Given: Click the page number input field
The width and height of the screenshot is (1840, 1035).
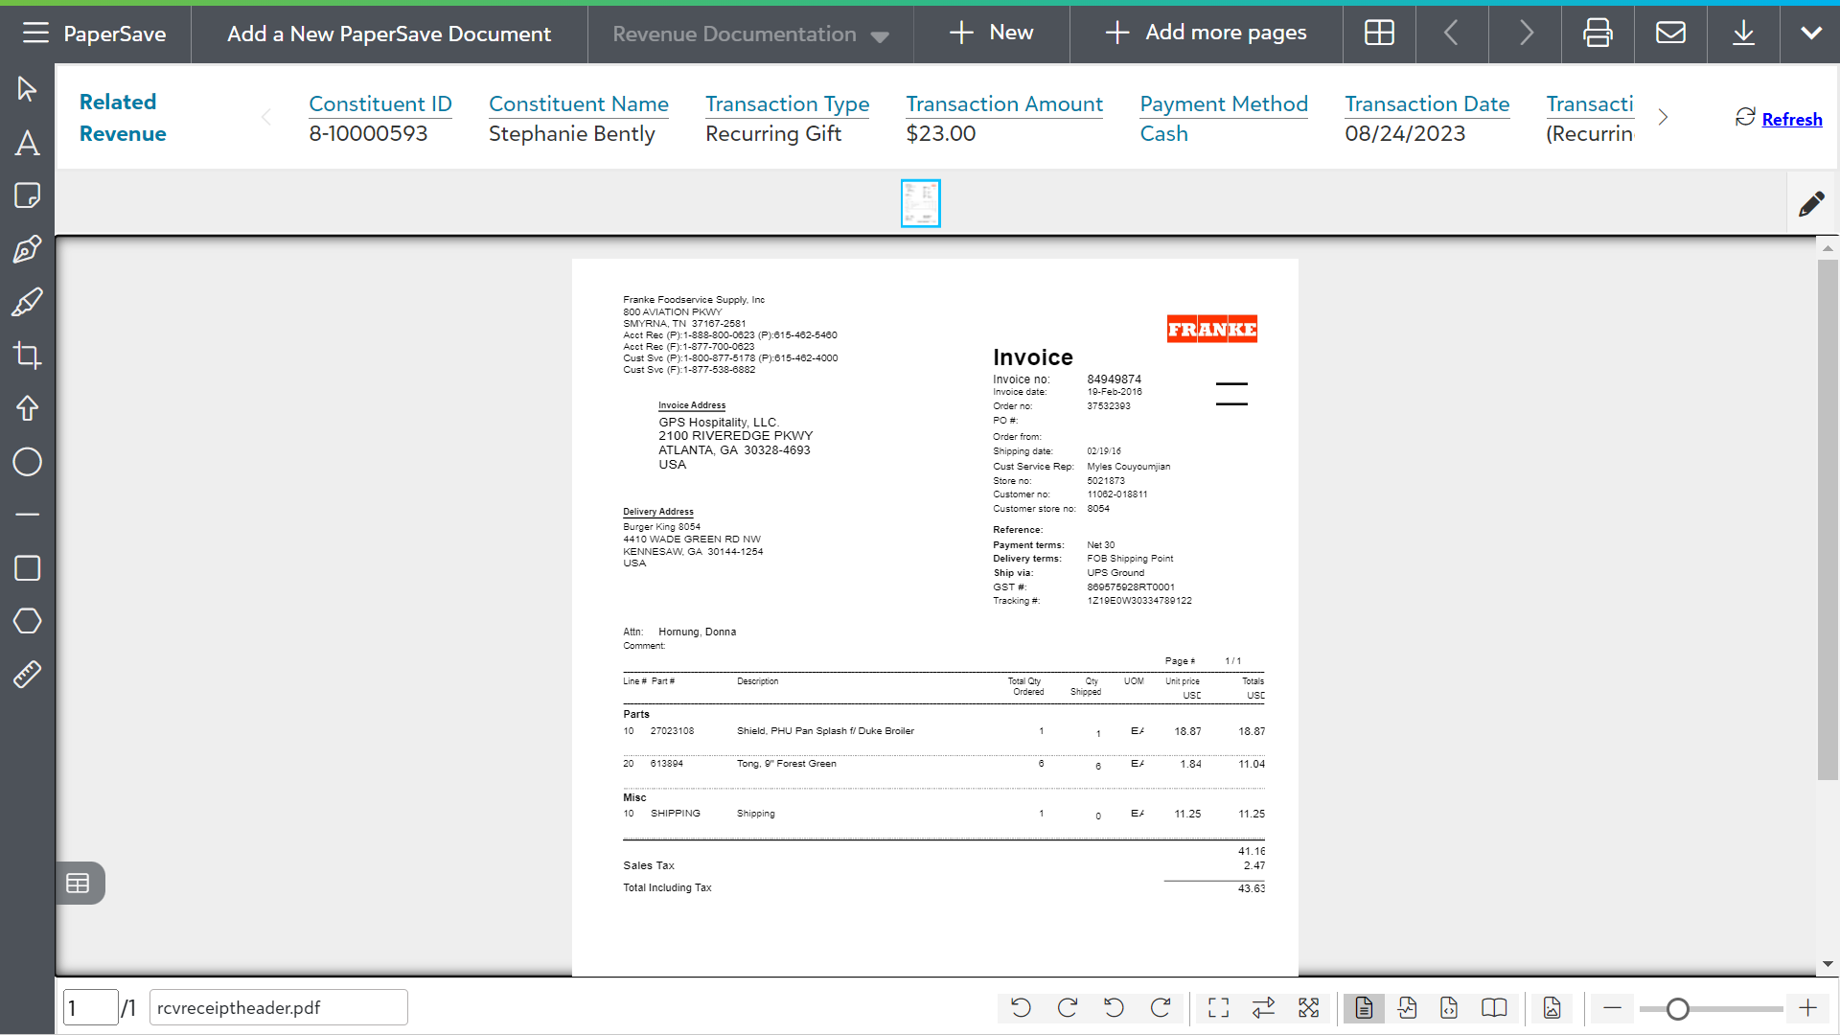Looking at the screenshot, I should 90,1008.
